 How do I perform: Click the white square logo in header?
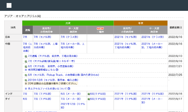point(9,5)
